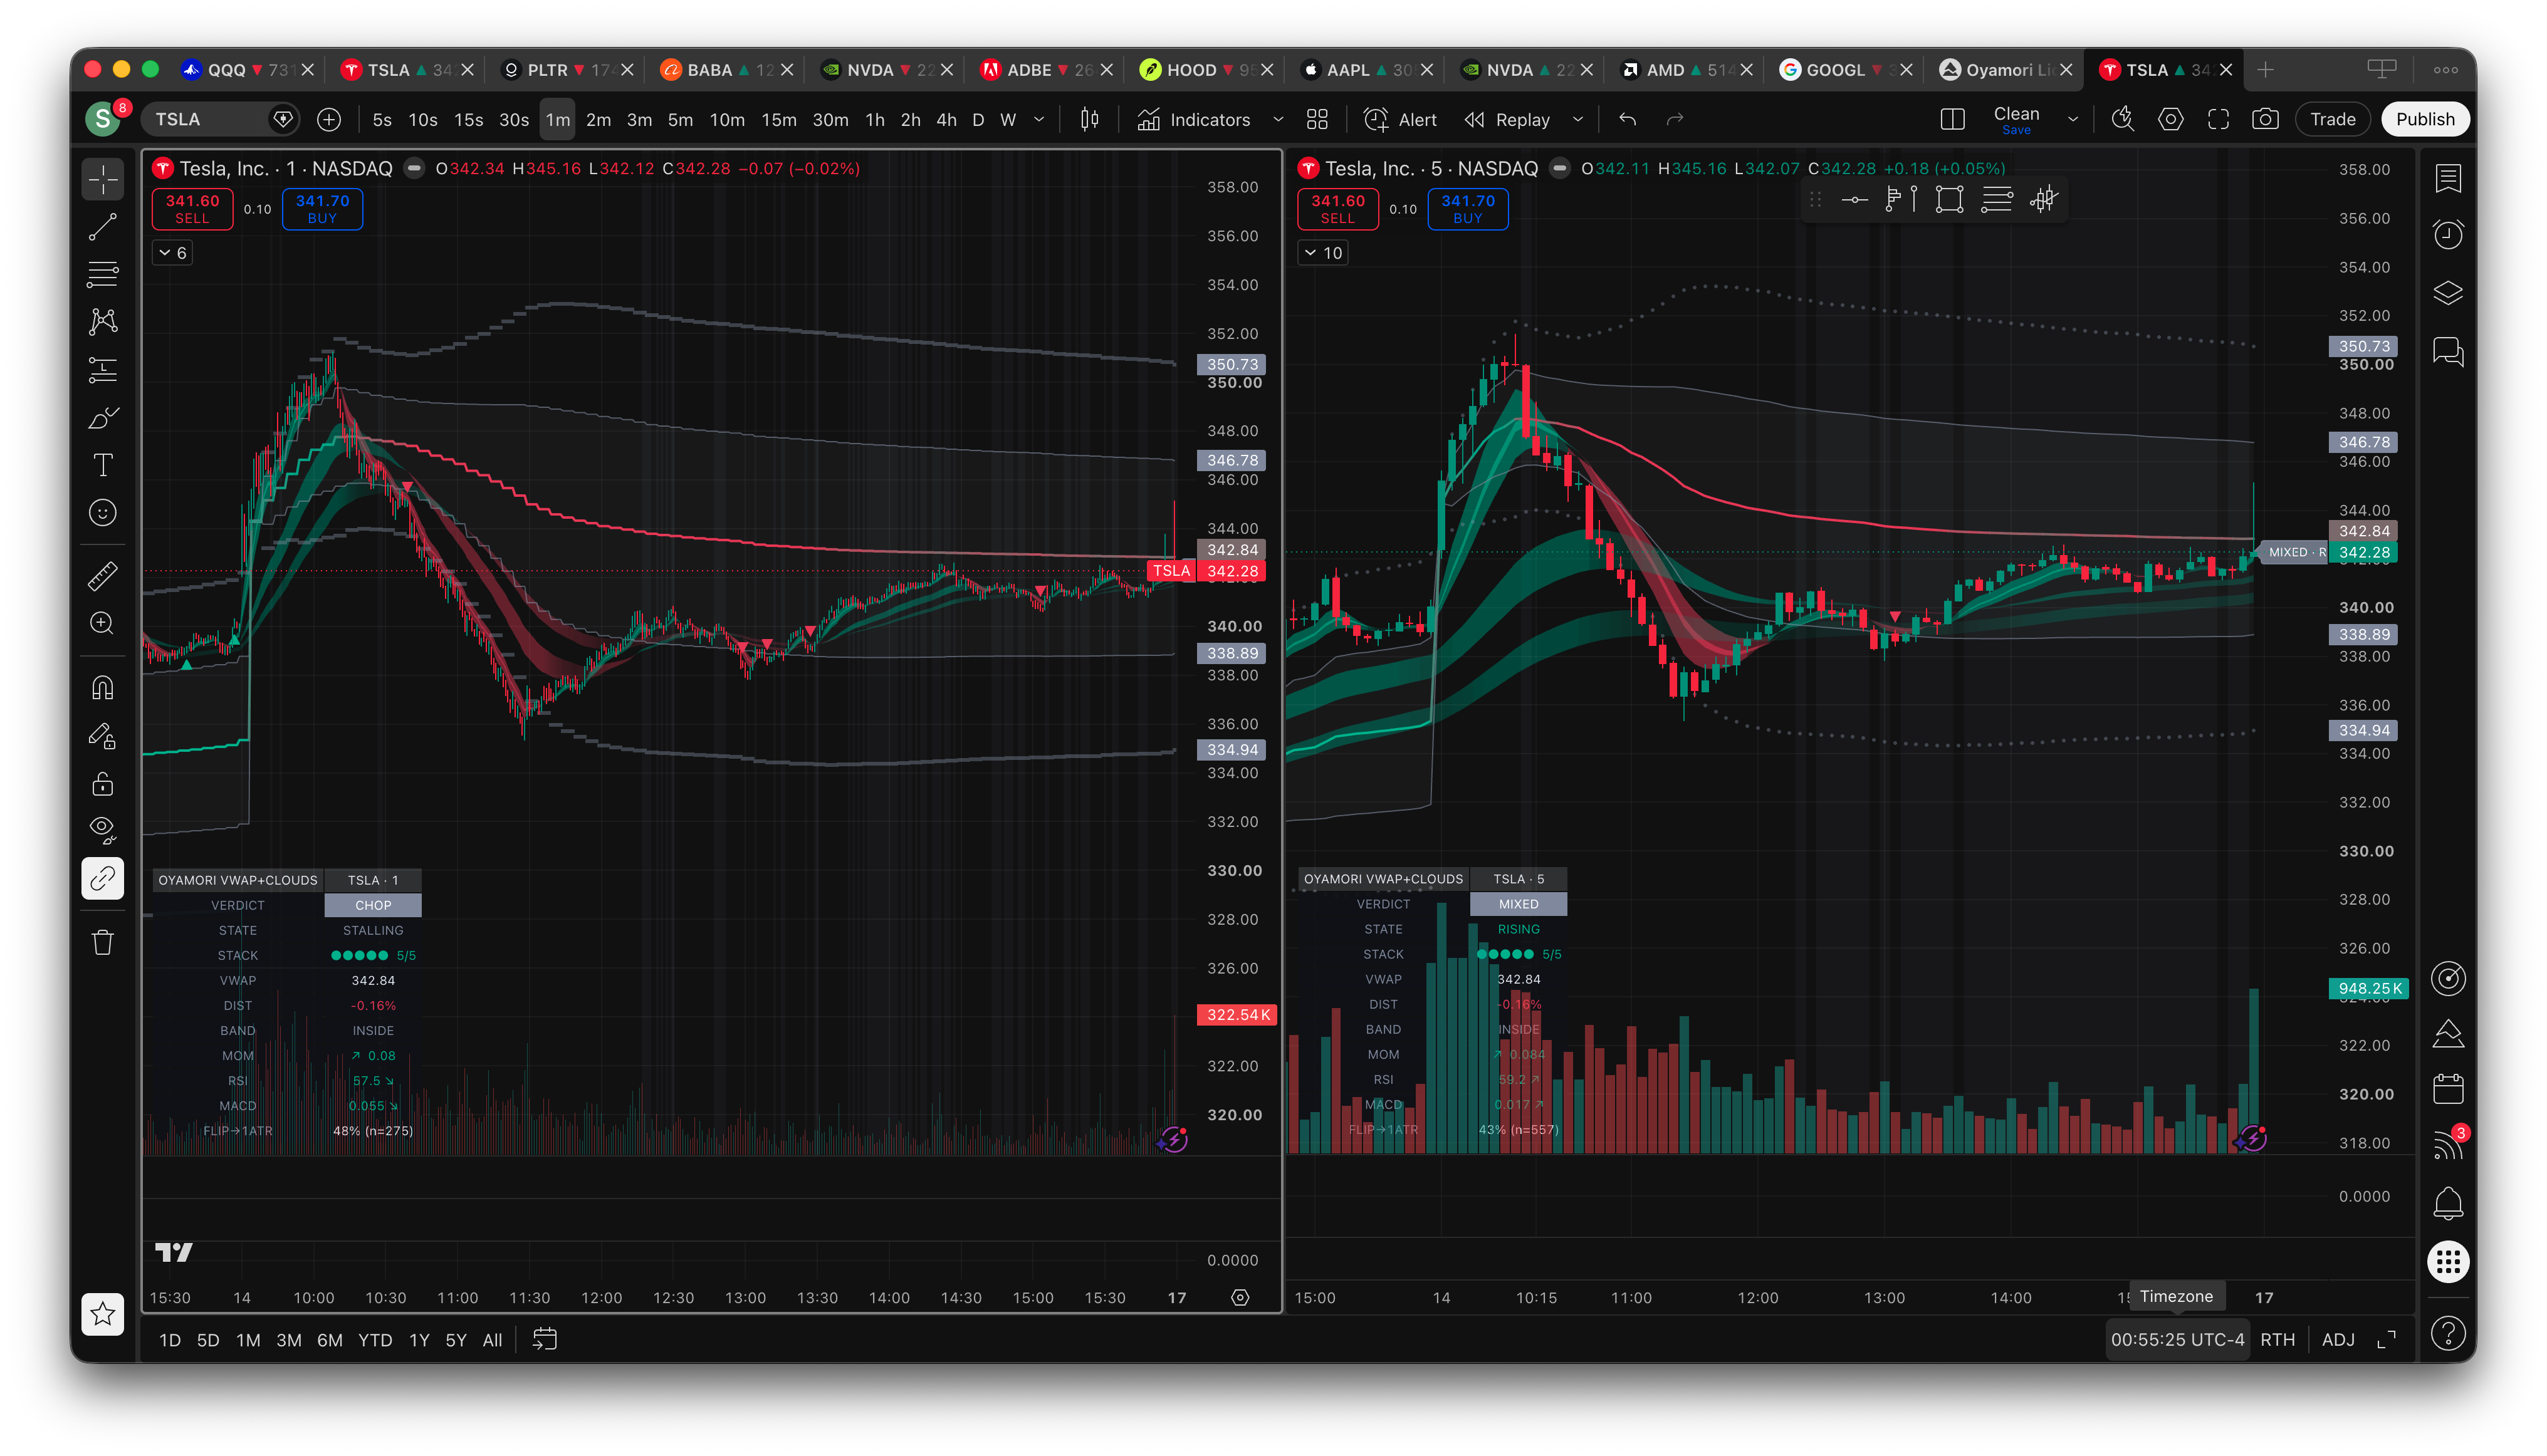2547x1456 pixels.
Task: Expand the Clean layout dropdown arrow
Action: coord(2073,119)
